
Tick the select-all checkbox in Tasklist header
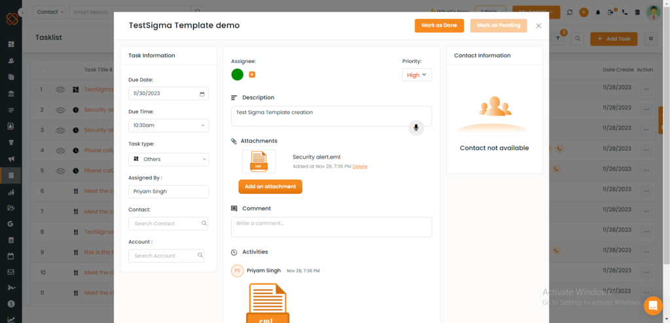pyautogui.click(x=43, y=69)
